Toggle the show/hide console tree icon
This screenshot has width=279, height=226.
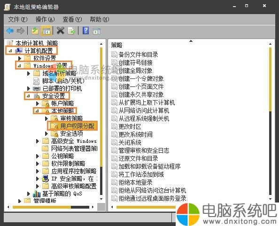[46, 31]
